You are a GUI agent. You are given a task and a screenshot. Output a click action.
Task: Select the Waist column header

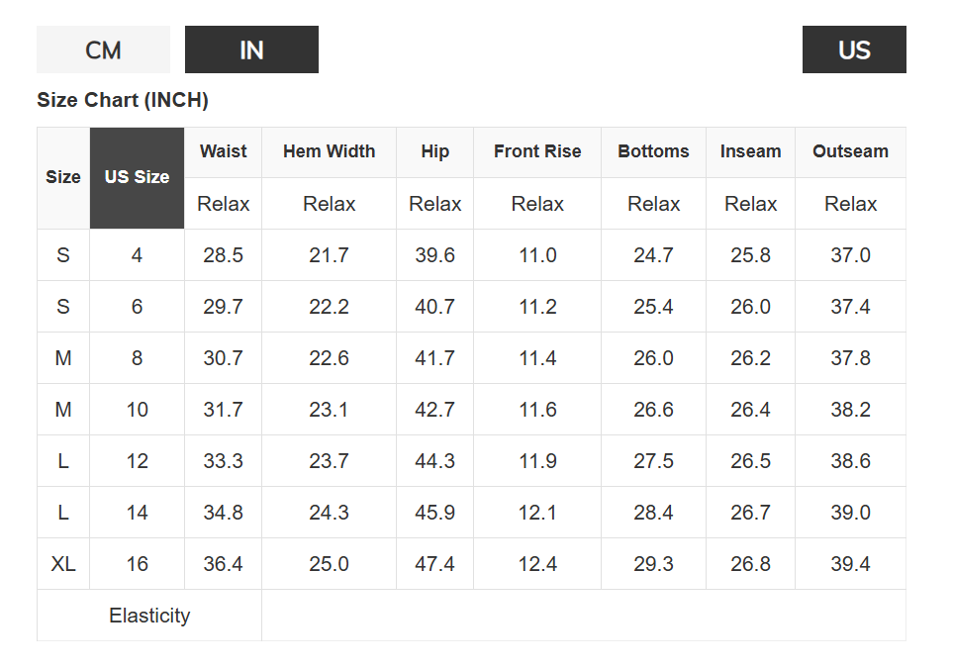tap(223, 152)
